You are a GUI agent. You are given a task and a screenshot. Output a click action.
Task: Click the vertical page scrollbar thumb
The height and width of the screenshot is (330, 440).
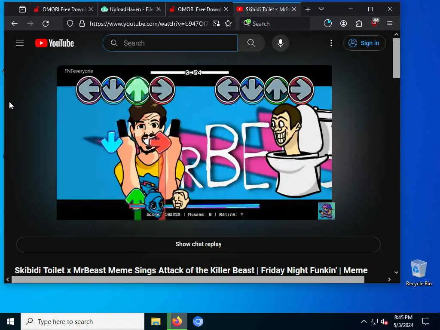click(396, 58)
